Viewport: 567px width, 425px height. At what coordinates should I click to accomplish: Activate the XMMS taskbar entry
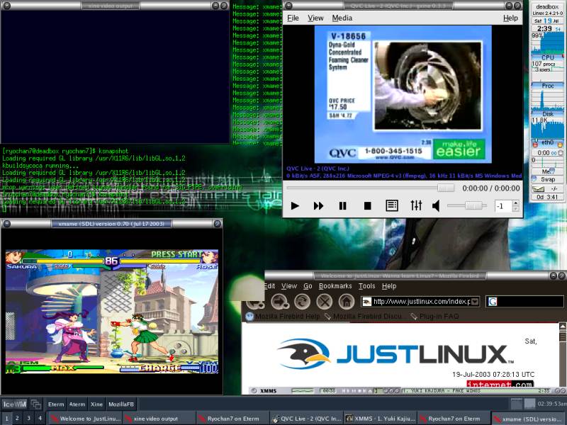(x=380, y=419)
